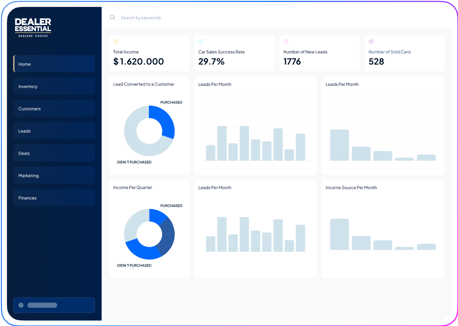Image resolution: width=458 pixels, height=326 pixels.
Task: Click the dark blue segment in Income Per Quarter donut
Action: 168,236
